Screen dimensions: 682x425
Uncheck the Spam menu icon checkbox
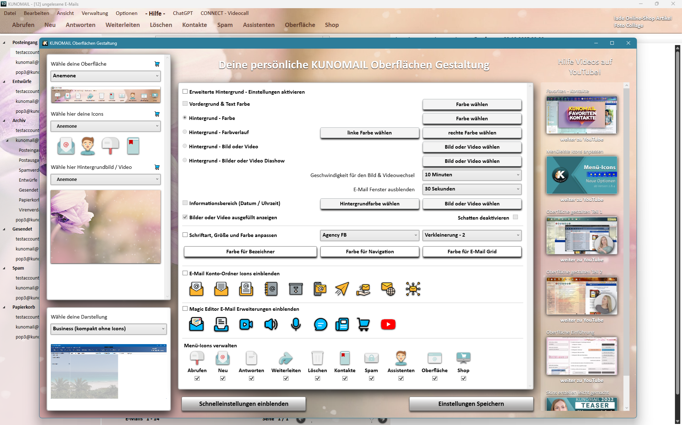tap(371, 379)
